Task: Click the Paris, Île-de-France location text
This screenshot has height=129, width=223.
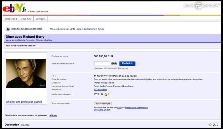Action: (x=114, y=86)
